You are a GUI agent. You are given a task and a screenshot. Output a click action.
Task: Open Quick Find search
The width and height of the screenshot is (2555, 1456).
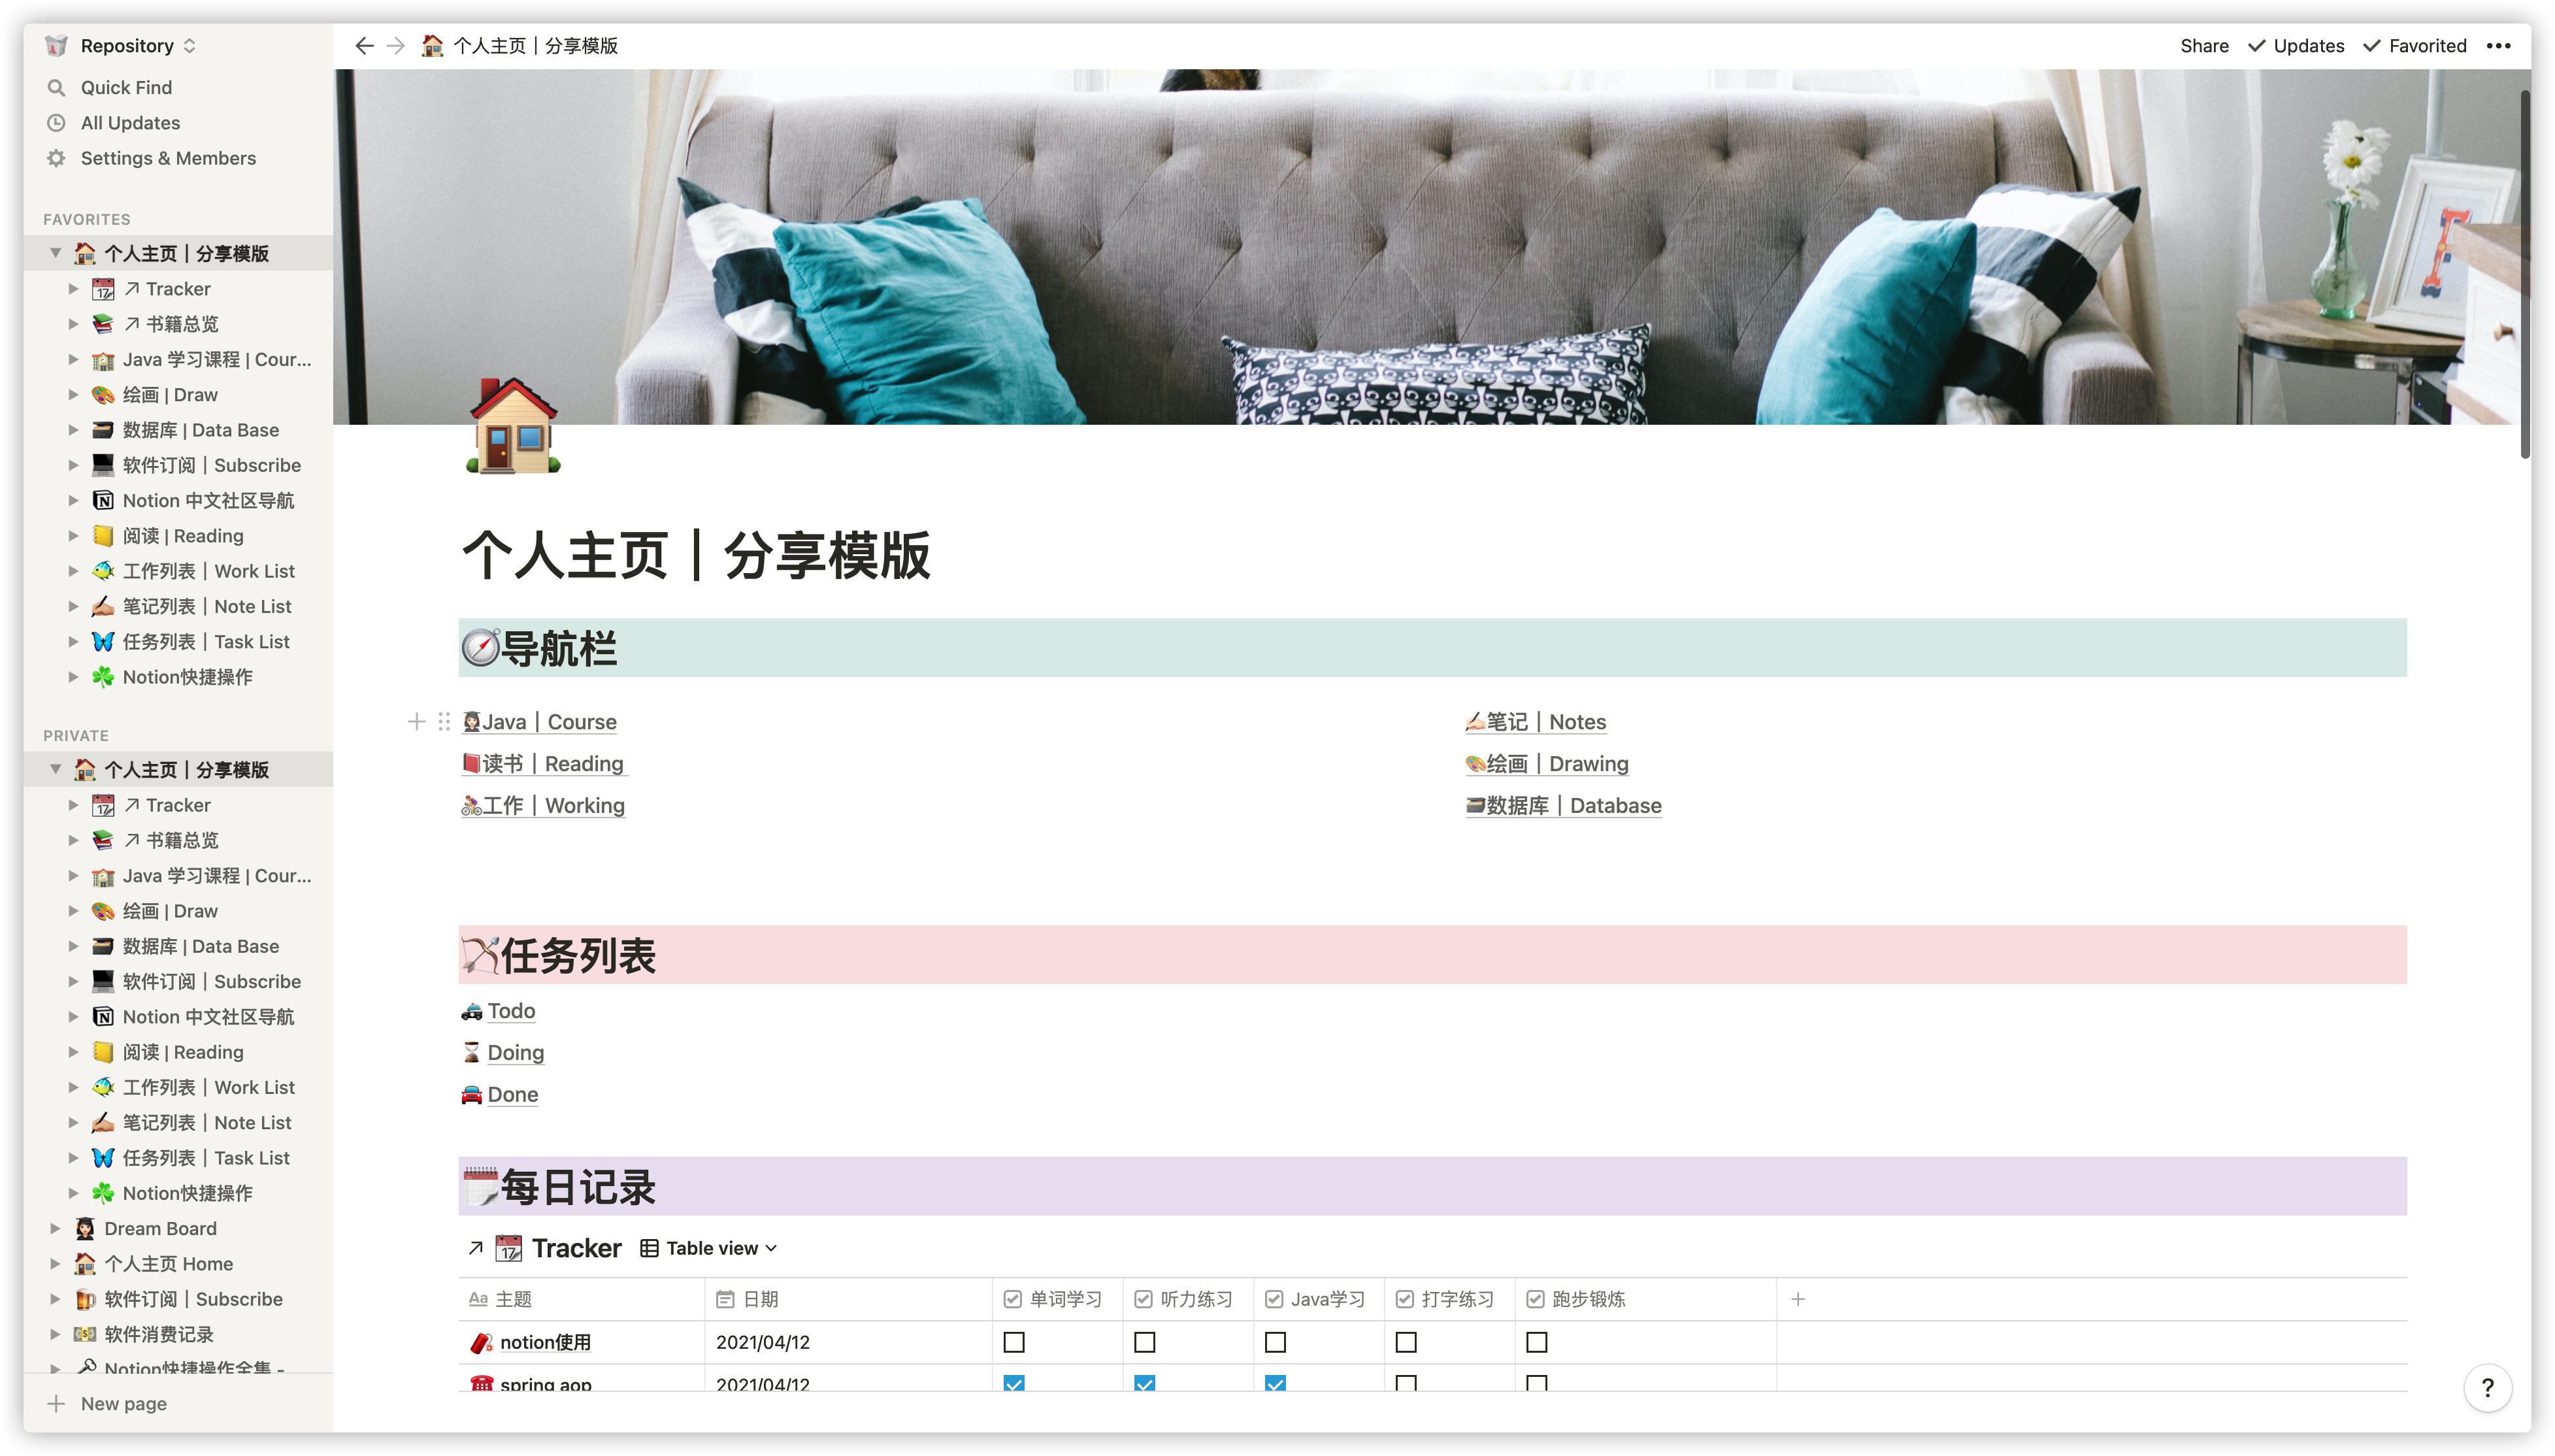[126, 88]
